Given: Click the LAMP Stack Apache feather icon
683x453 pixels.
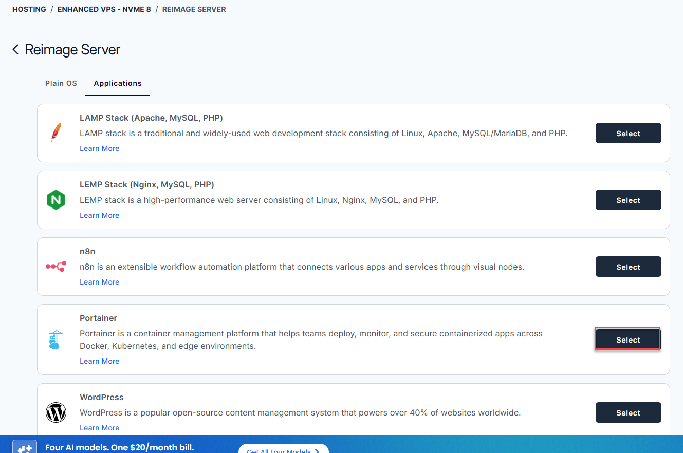Looking at the screenshot, I should (56, 133).
